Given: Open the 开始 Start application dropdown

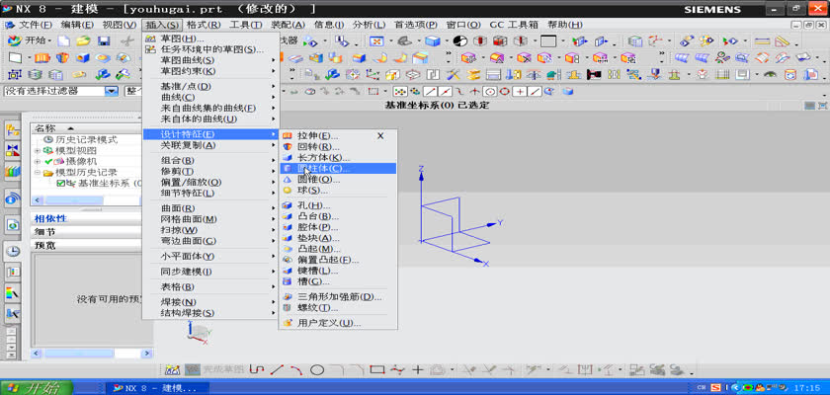Looking at the screenshot, I should point(31,40).
